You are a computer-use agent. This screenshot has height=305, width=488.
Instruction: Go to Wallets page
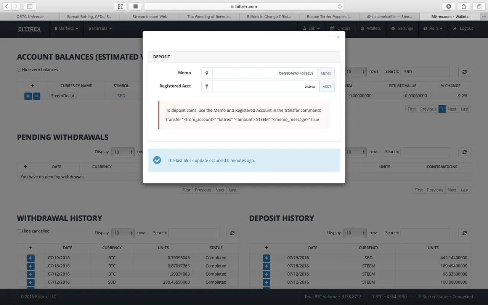pos(370,29)
